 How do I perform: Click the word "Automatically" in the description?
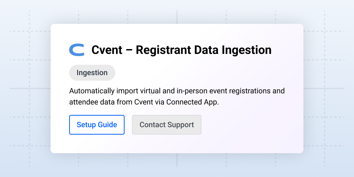tap(91, 91)
